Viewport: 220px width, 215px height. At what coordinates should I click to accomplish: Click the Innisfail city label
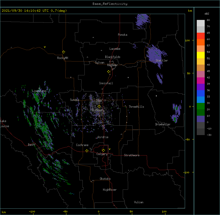tap(106, 83)
